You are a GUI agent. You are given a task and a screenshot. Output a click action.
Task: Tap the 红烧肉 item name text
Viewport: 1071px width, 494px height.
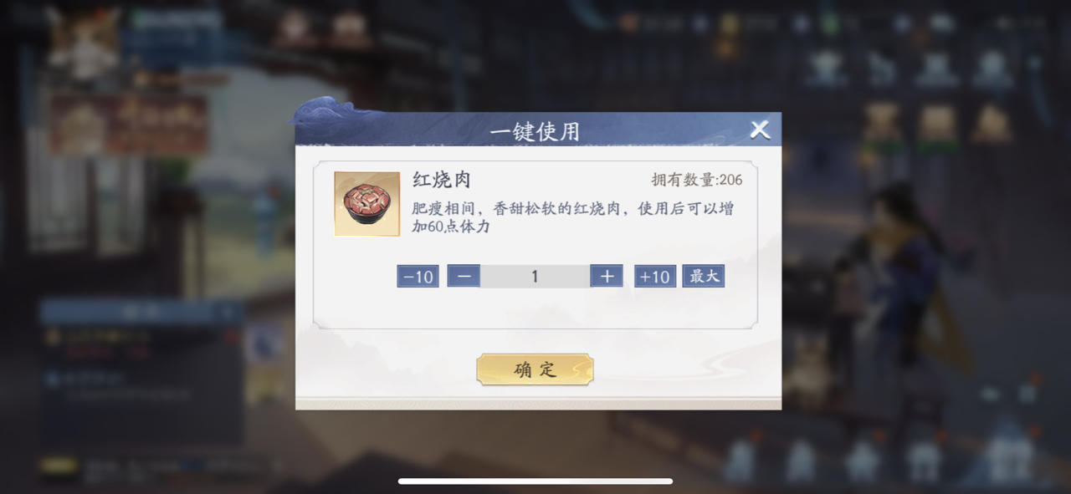pos(442,180)
